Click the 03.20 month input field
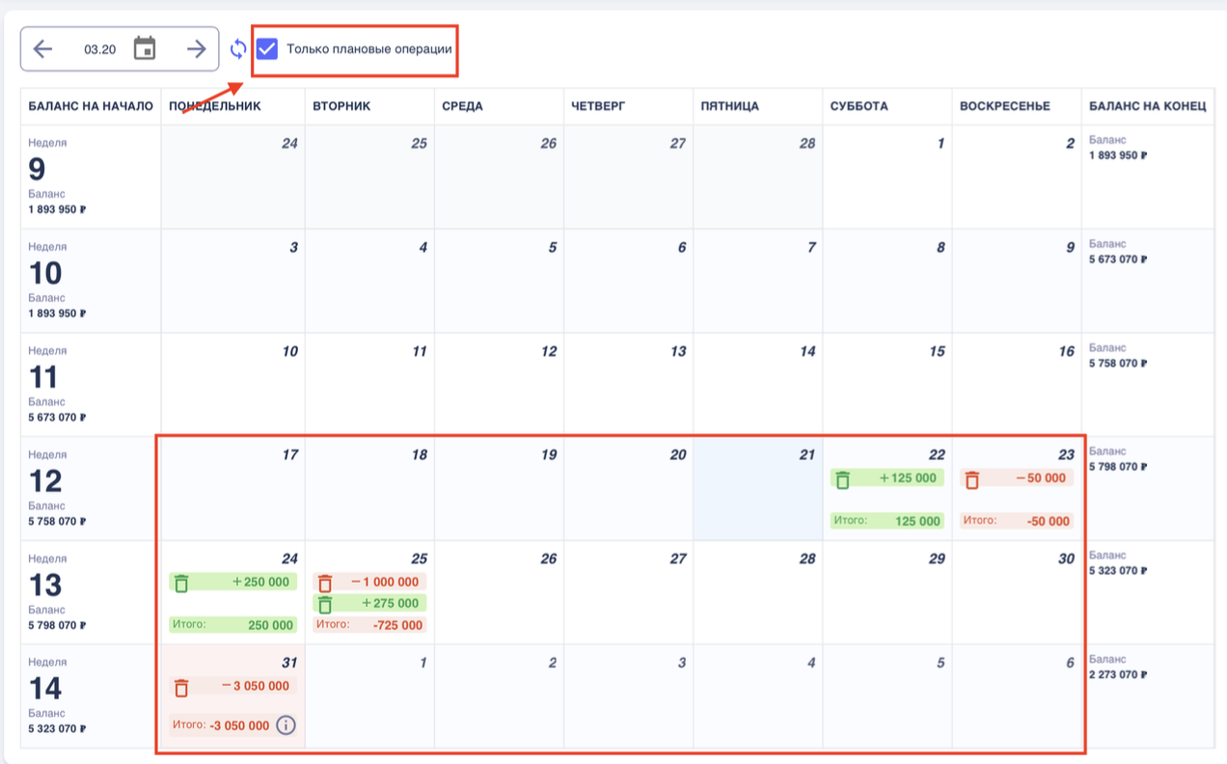 pyautogui.click(x=99, y=49)
